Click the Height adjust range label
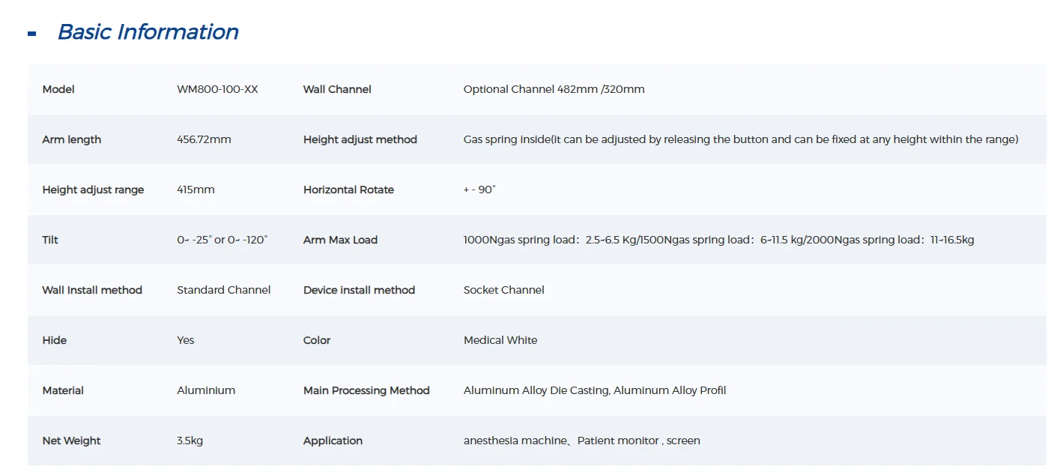1054x472 pixels. click(93, 190)
